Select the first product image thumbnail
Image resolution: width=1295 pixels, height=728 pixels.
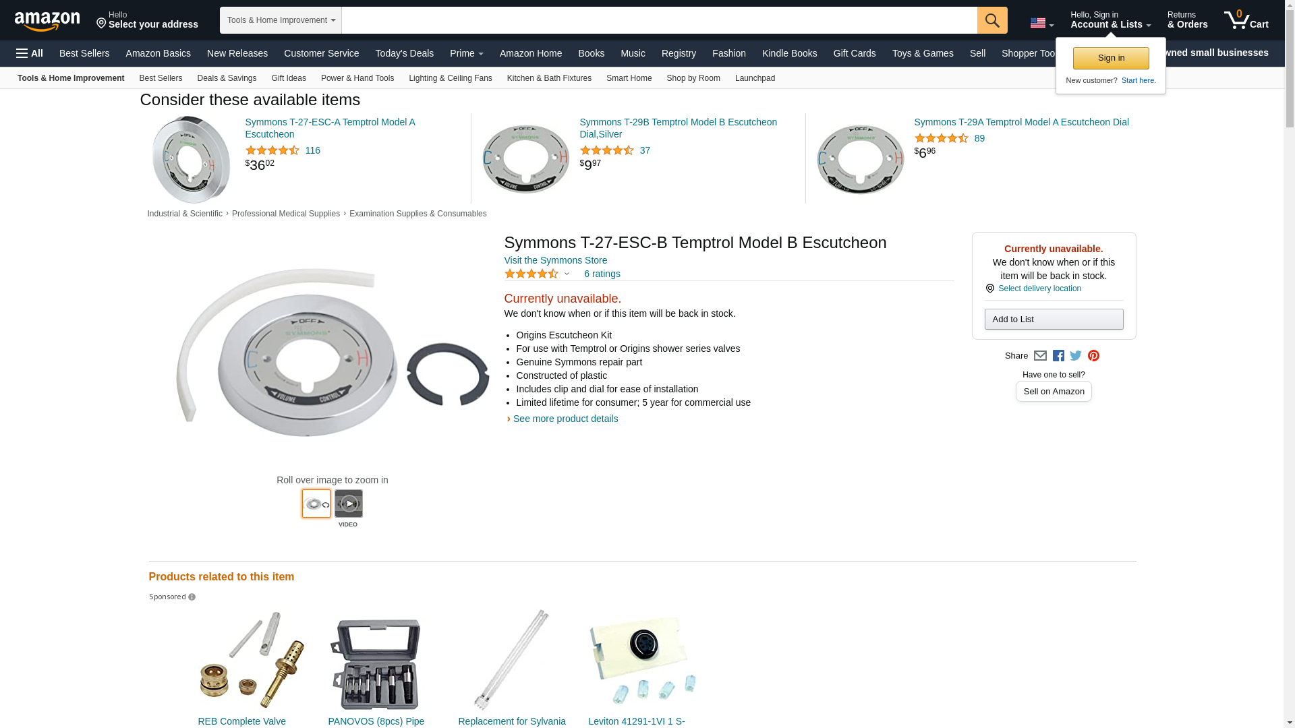tap(316, 504)
